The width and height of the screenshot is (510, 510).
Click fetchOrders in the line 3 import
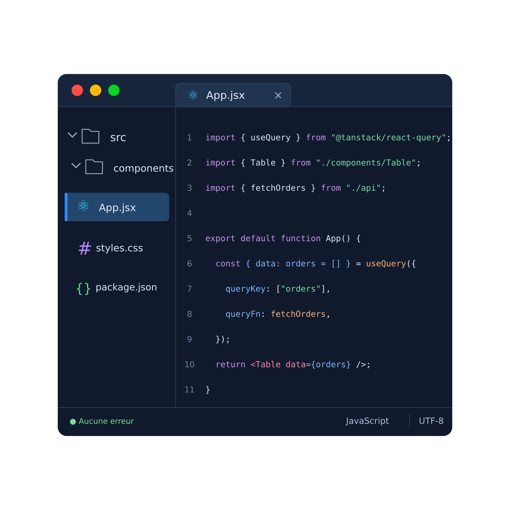[278, 188]
